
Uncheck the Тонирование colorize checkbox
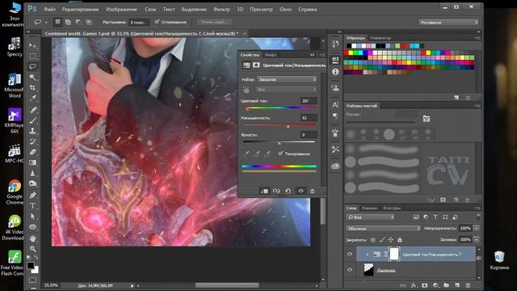tap(280, 154)
